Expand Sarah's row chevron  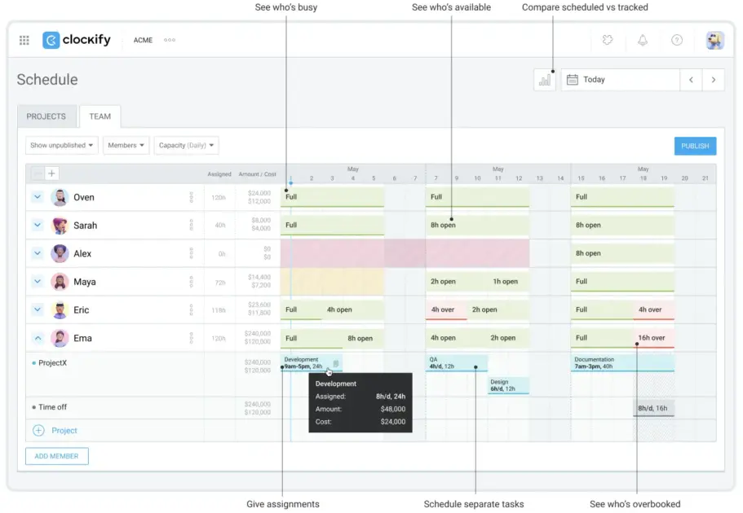pos(38,225)
